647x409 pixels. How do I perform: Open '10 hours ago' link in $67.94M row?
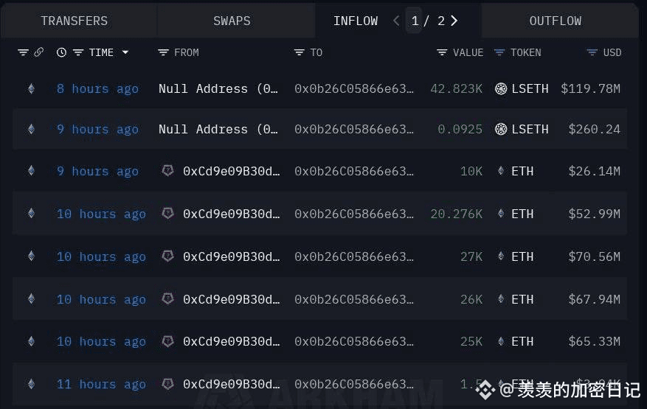[x=101, y=299]
